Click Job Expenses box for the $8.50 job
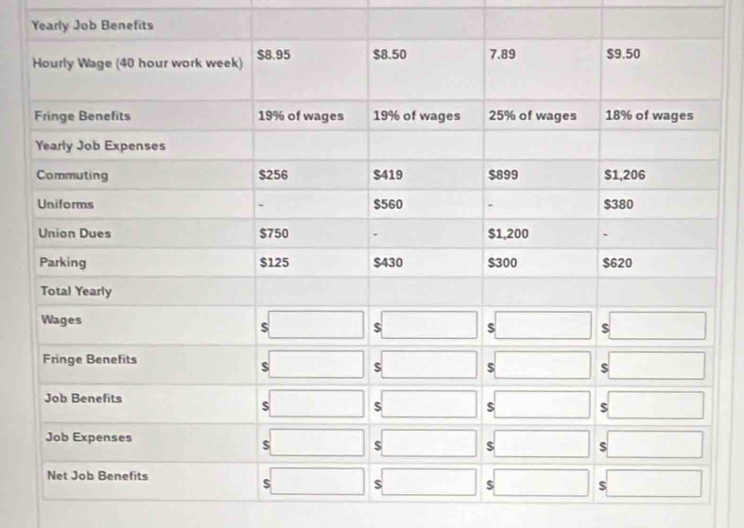Viewport: 744px width, 528px height. (x=430, y=444)
